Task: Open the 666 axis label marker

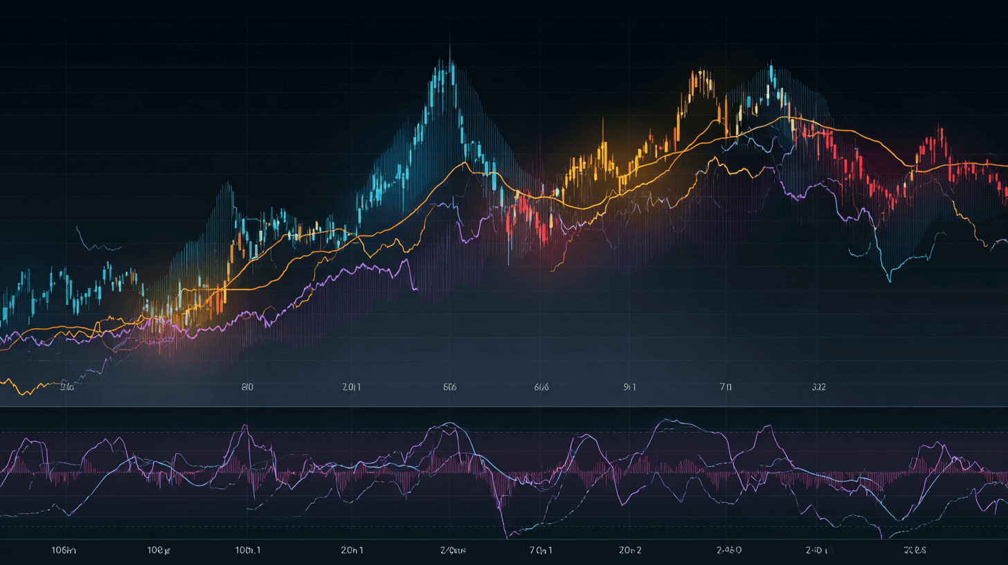Action: coord(543,387)
